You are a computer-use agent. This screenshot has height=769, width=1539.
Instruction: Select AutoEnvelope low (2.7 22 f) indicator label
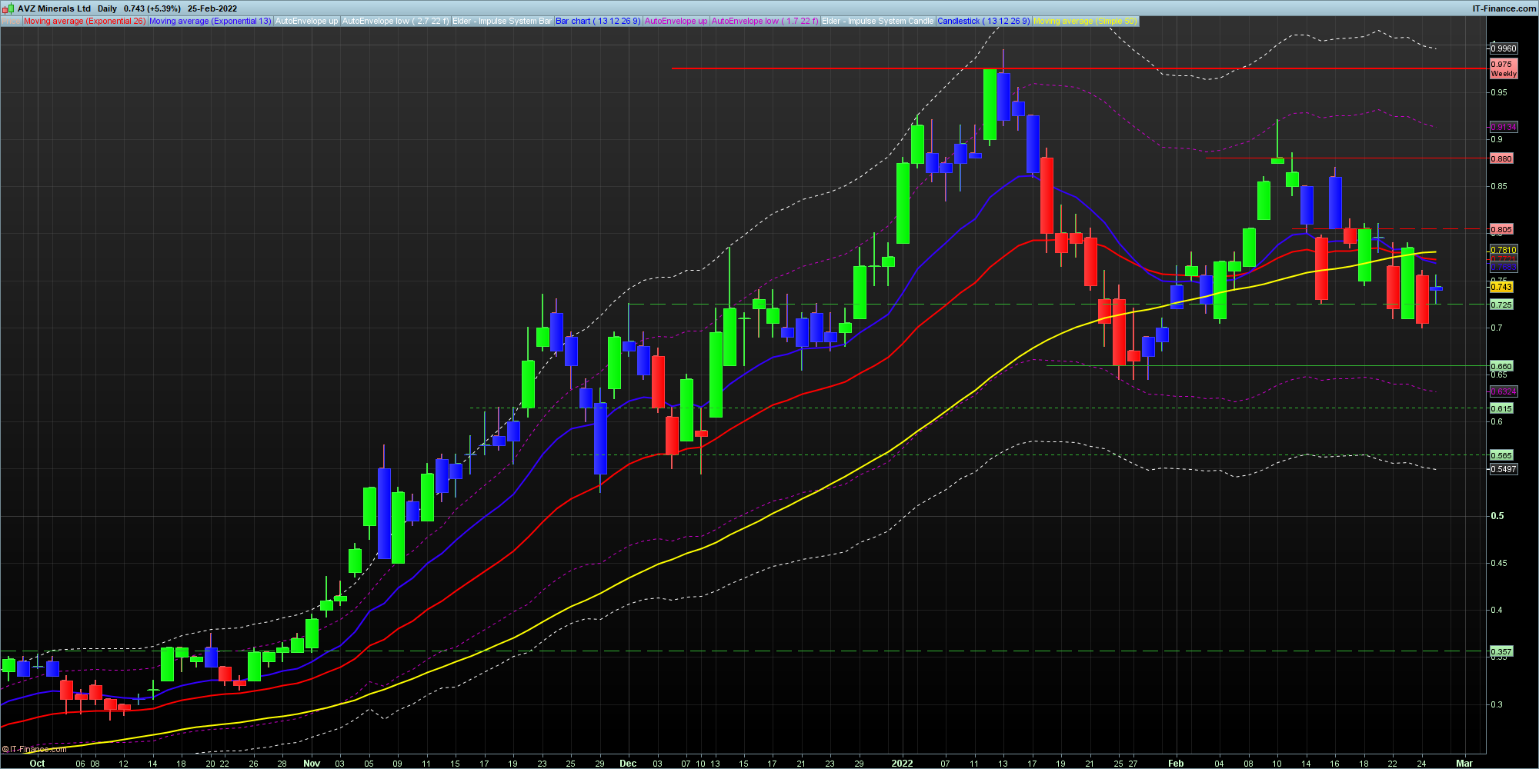396,21
